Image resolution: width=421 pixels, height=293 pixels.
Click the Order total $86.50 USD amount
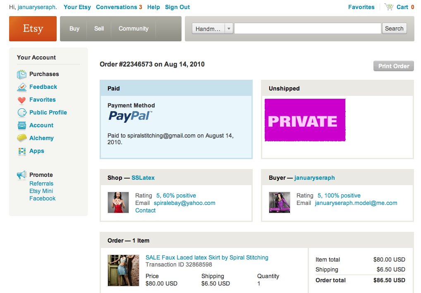(x=389, y=280)
